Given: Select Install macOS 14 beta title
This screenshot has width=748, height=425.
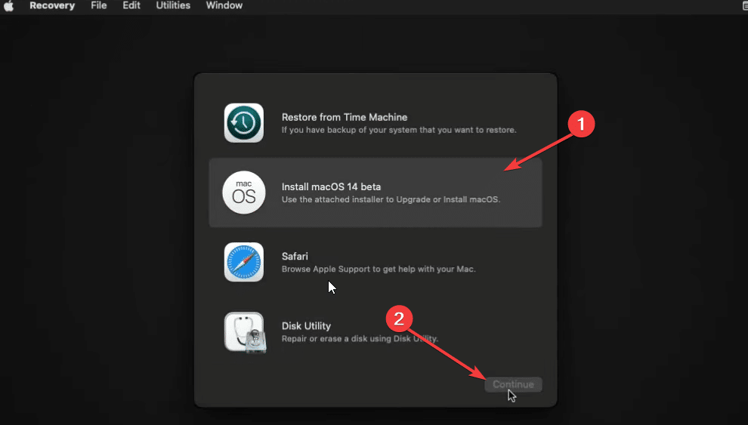Looking at the screenshot, I should pos(331,186).
